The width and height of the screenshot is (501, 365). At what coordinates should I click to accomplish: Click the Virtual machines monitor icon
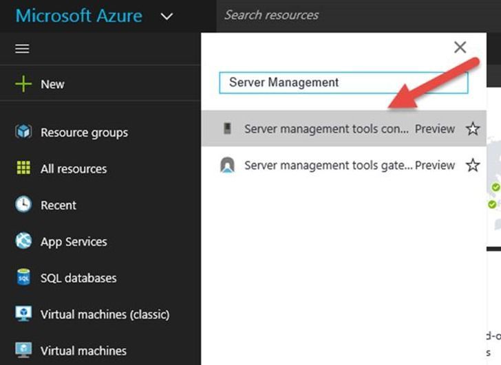pyautogui.click(x=23, y=351)
